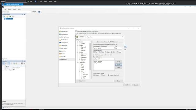Expand Auth node in category tree

click(x=82, y=78)
